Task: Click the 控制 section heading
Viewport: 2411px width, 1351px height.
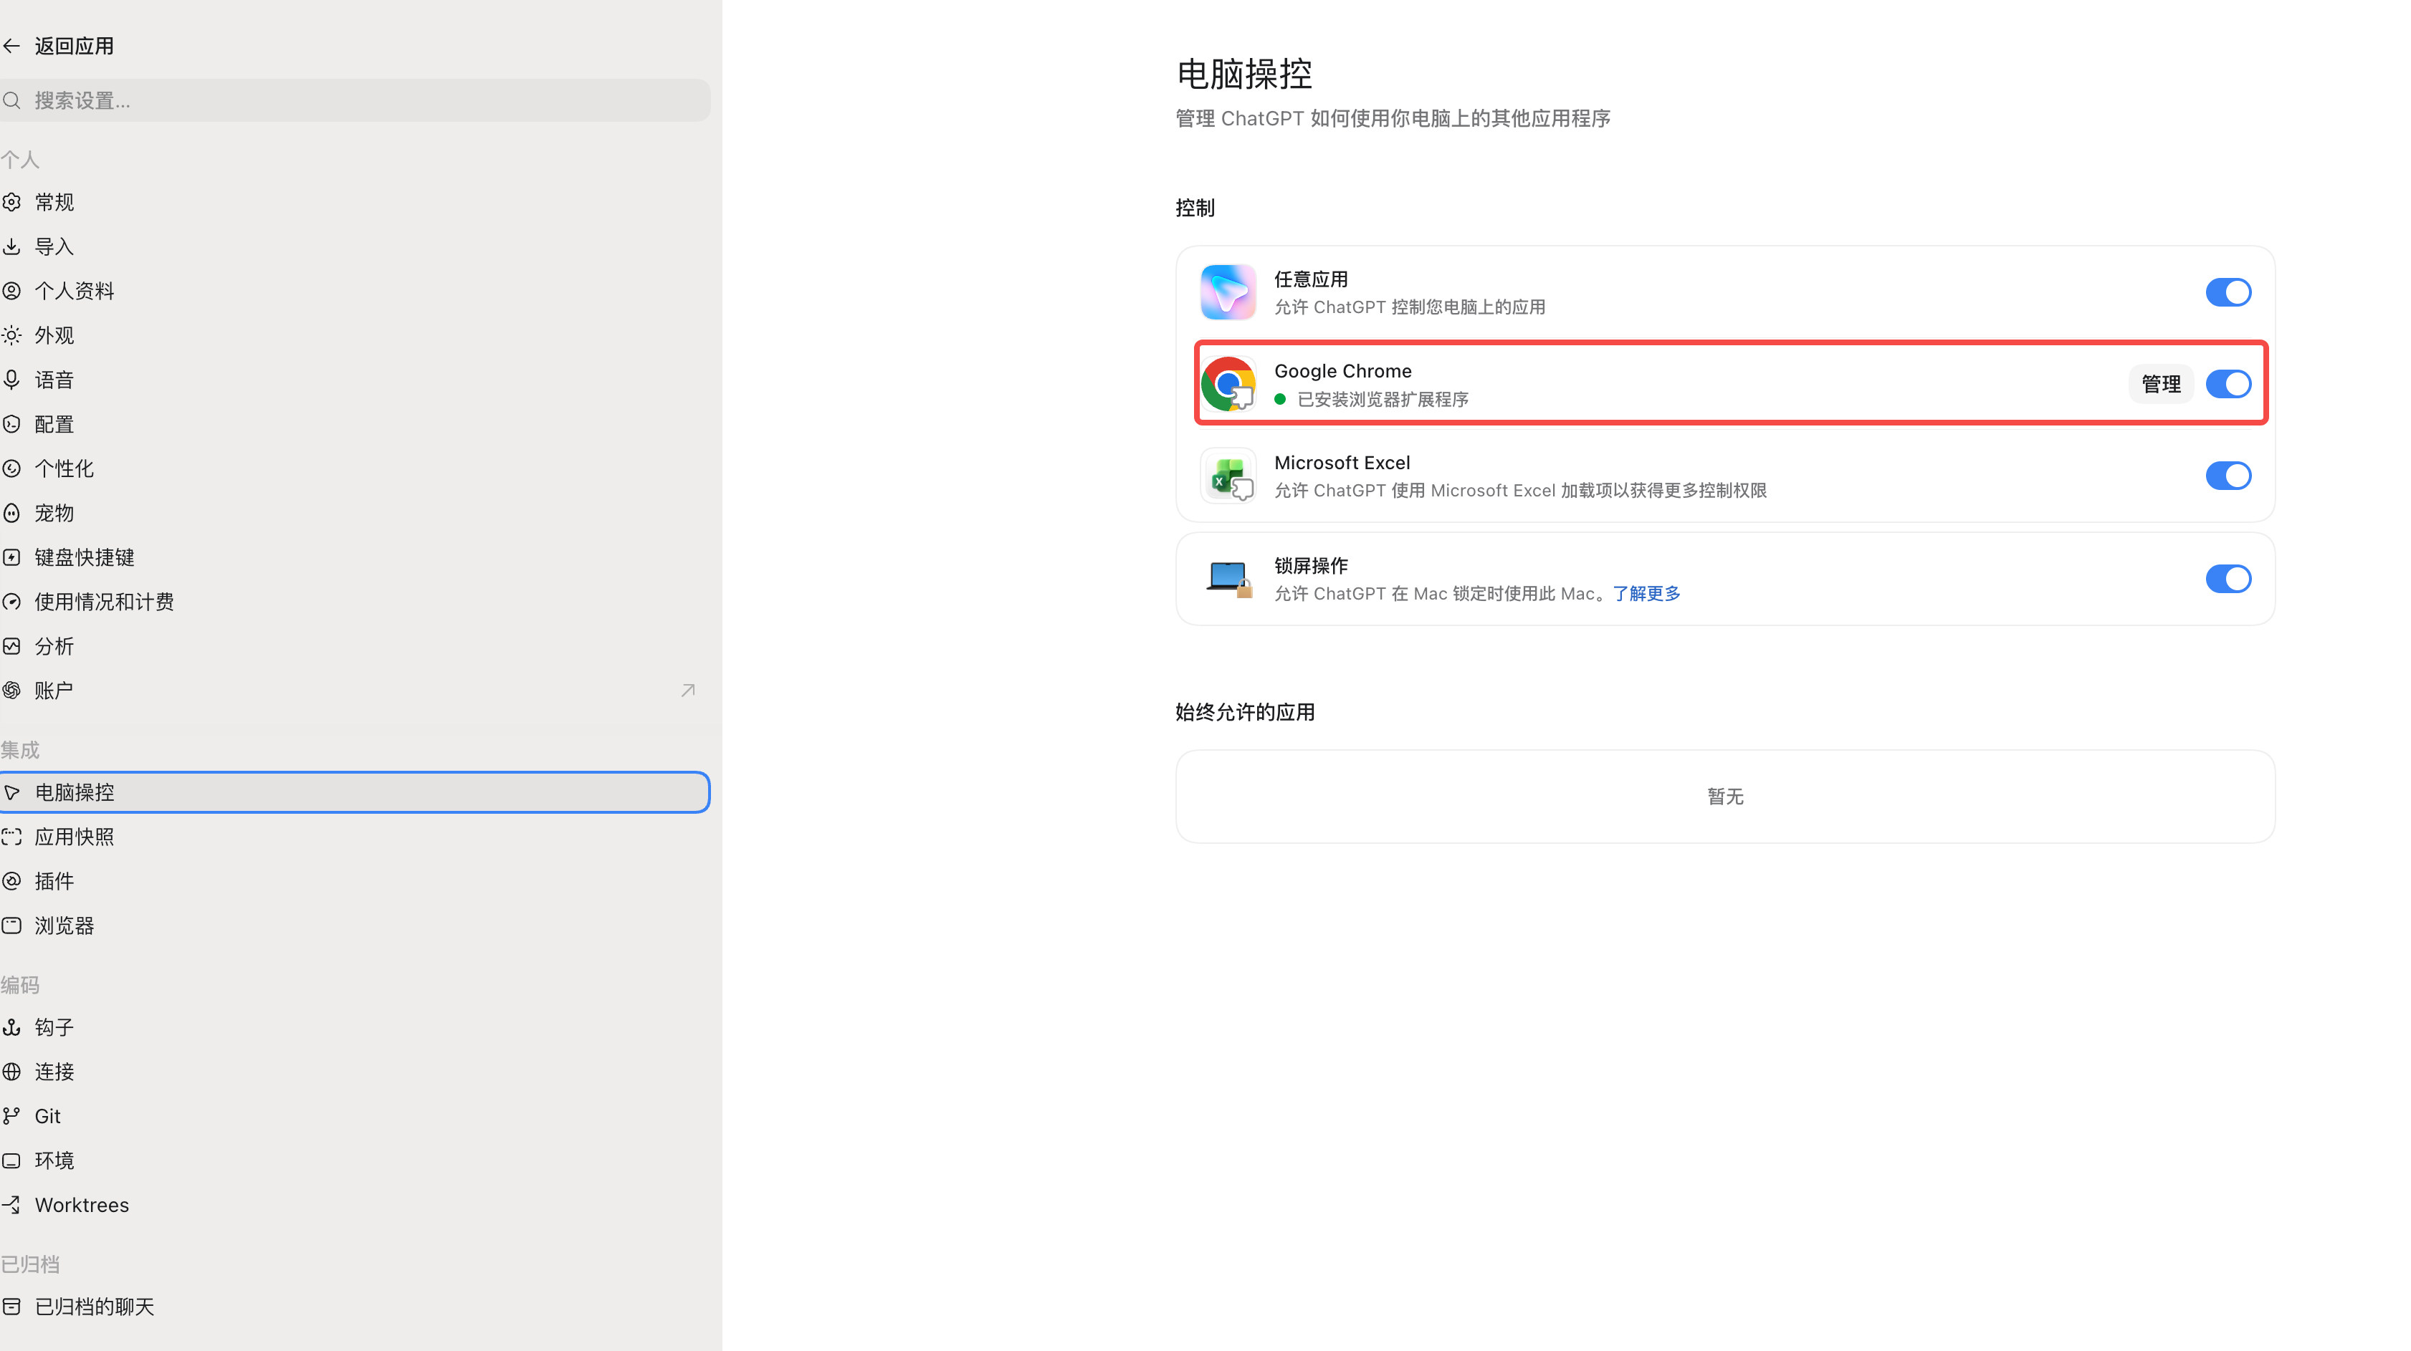Action: click(1195, 208)
